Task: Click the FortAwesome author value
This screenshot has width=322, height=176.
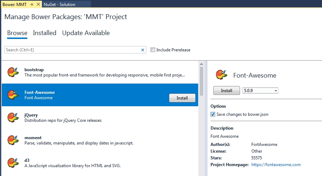Action: 264,144
